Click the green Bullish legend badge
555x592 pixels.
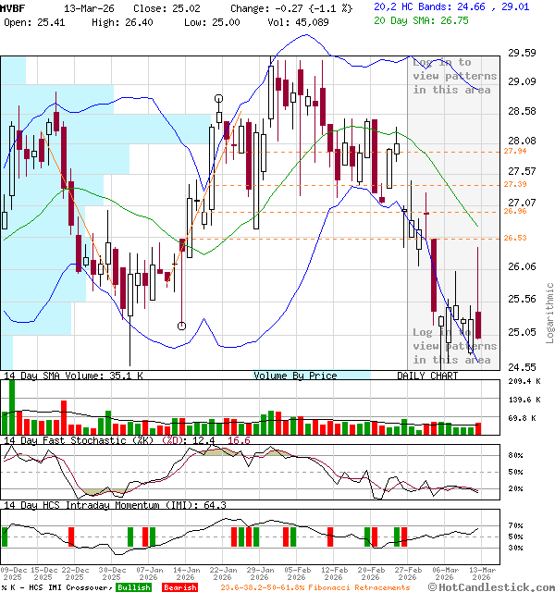[134, 586]
